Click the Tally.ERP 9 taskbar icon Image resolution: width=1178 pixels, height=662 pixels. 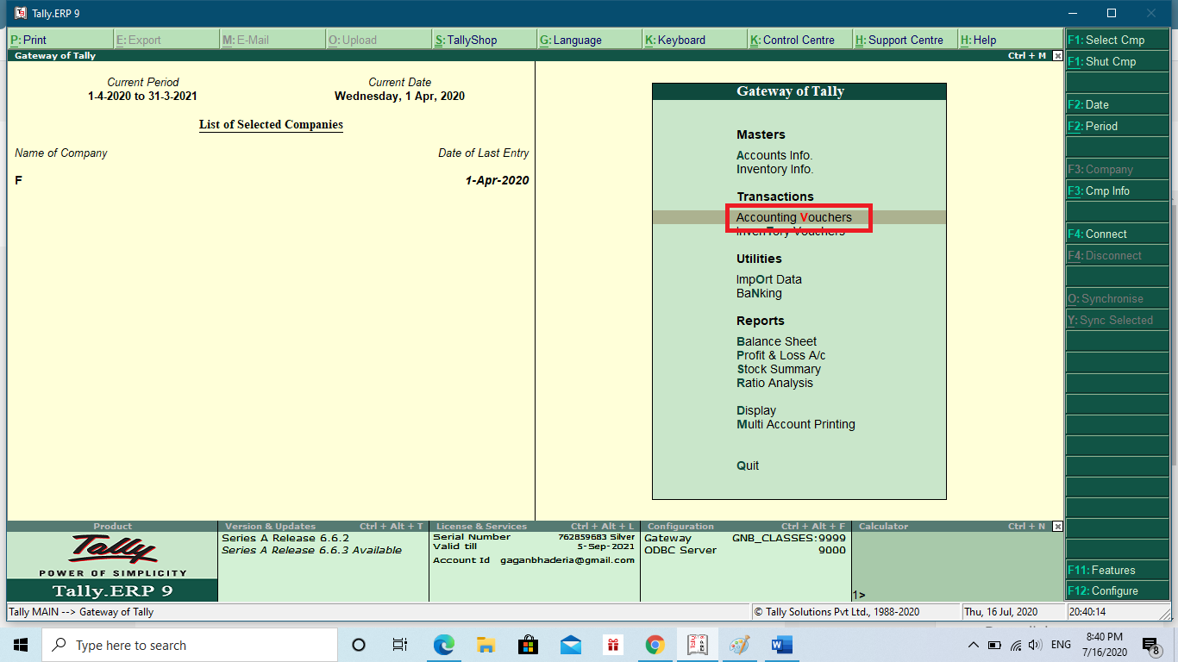(x=697, y=645)
